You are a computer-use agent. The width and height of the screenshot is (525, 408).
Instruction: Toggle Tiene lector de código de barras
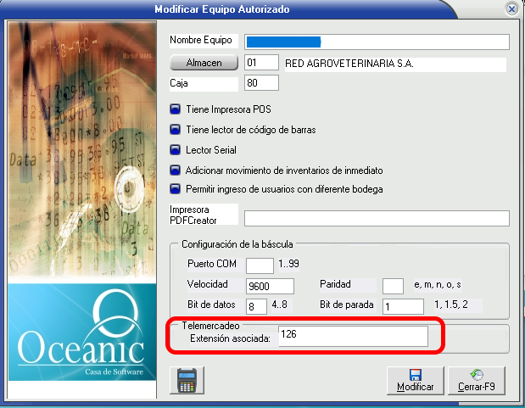[x=176, y=130]
